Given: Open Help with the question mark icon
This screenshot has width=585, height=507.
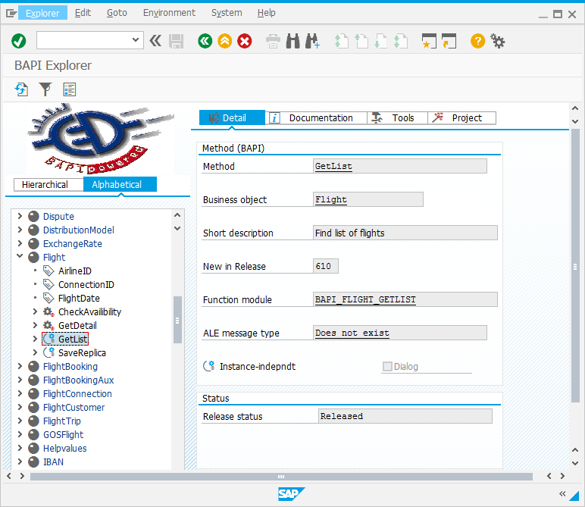Looking at the screenshot, I should click(x=477, y=41).
